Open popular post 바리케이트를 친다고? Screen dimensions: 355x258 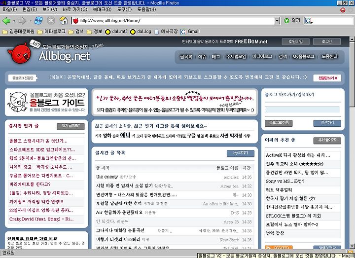pyautogui.click(x=30, y=184)
